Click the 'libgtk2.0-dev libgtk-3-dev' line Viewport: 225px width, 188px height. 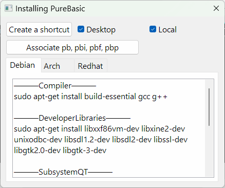pos(60,151)
